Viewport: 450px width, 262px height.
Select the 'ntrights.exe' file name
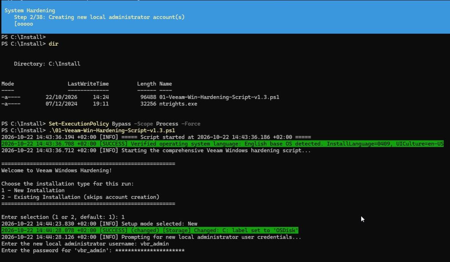pos(178,104)
